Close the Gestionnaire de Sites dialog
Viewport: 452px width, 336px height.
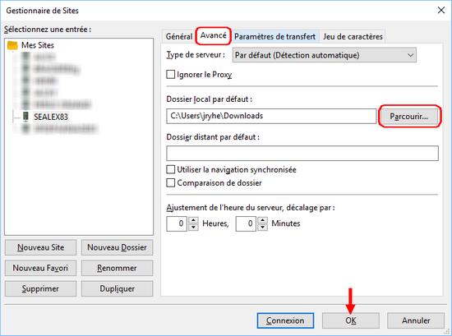pos(441,11)
